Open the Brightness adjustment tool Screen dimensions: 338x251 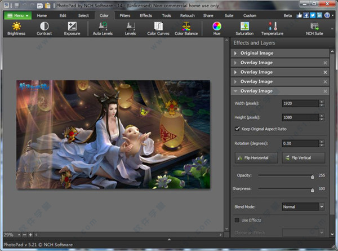[16, 29]
